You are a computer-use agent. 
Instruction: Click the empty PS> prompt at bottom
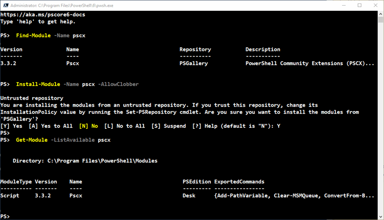(x=5, y=216)
